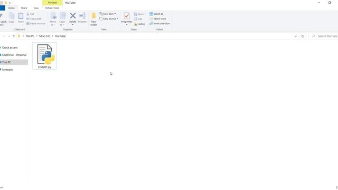
Task: Click Edit in the Open group
Action: click(x=138, y=19)
